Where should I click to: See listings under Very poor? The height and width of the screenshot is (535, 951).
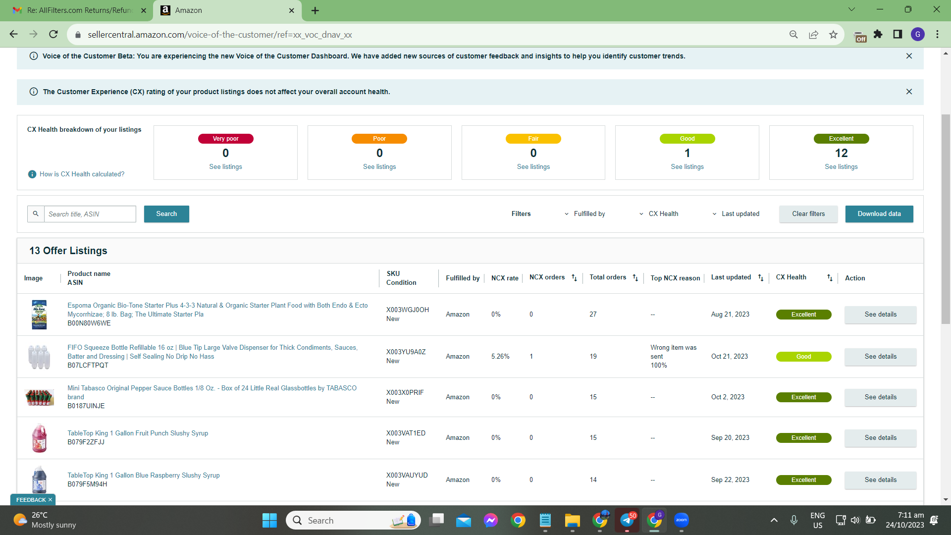coord(225,167)
